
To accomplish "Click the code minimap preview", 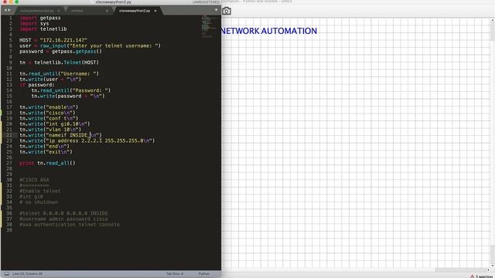I will pyautogui.click(x=209, y=27).
